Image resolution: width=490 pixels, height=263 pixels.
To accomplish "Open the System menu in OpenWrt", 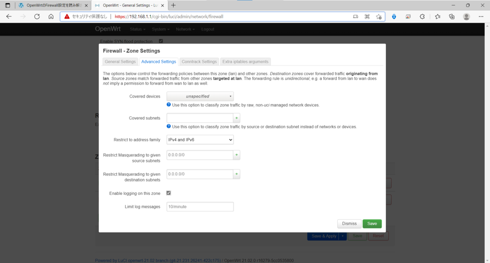I will point(160,29).
